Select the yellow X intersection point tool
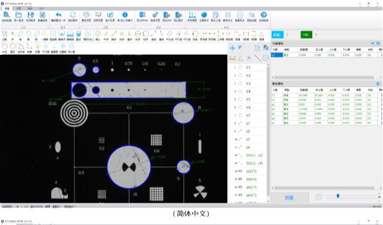This screenshot has height=225, width=383. (x=122, y=34)
